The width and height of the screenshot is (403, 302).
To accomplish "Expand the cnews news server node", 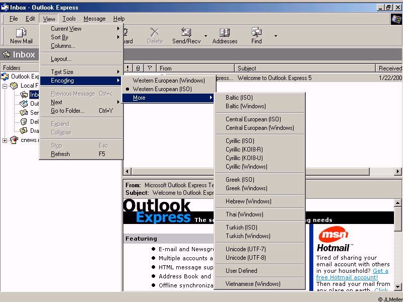I will 5,140.
